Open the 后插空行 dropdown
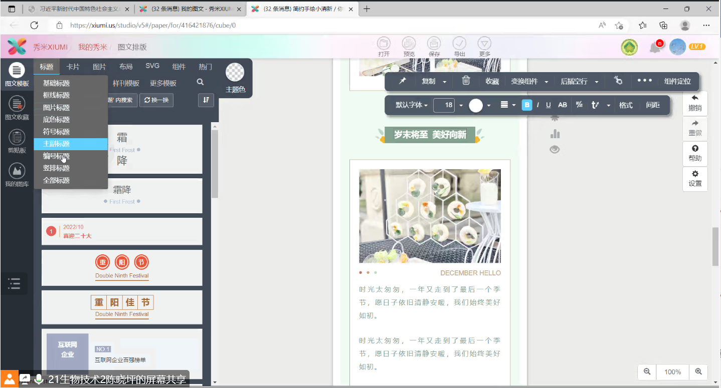 pos(580,81)
